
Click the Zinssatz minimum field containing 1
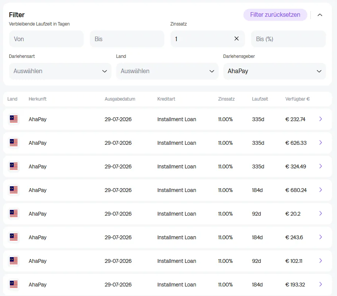(x=208, y=39)
